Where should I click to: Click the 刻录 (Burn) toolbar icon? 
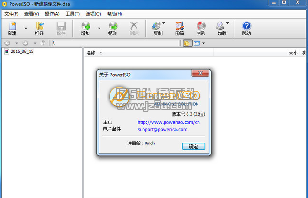point(201,29)
